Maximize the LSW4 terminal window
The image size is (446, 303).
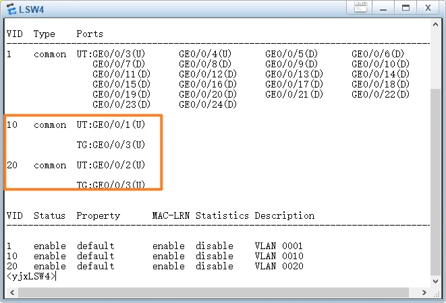(406, 8)
